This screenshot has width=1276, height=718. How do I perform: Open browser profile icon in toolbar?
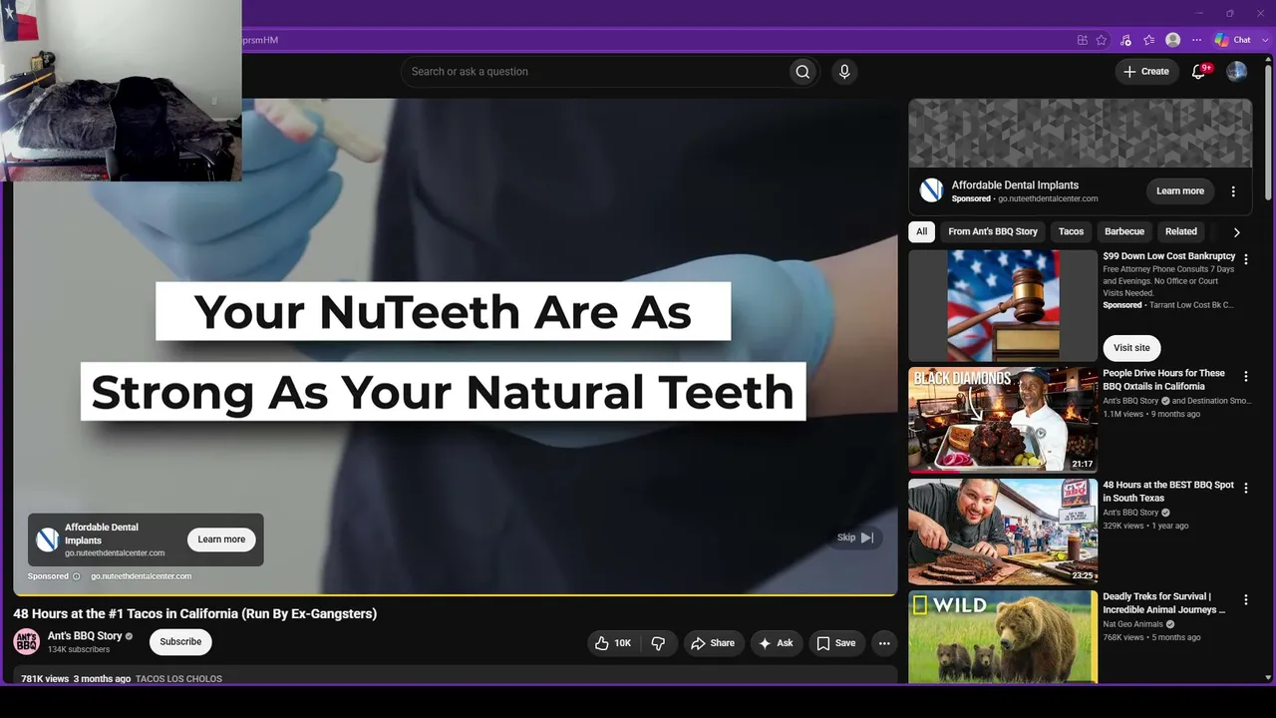coord(1173,40)
